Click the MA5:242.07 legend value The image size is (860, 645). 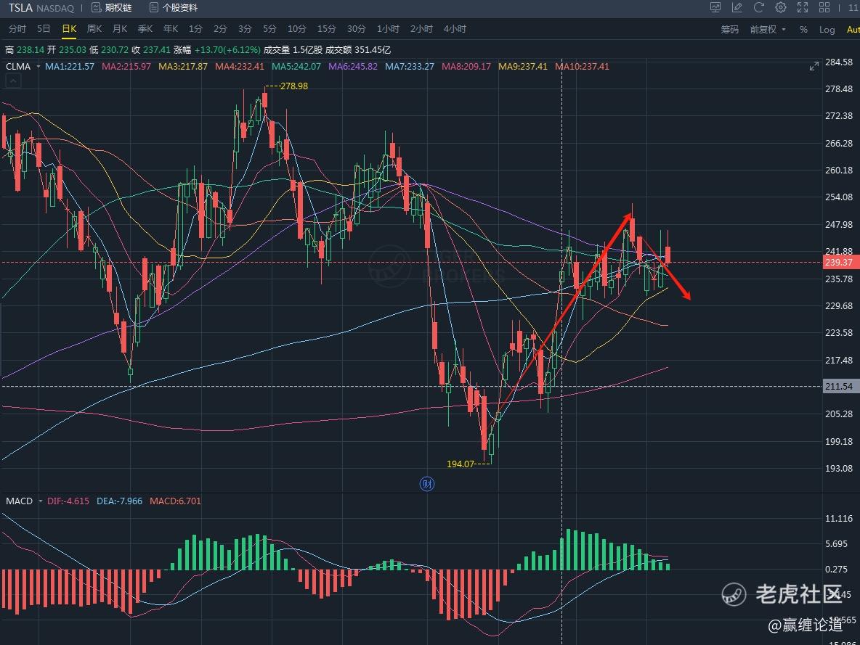click(296, 66)
